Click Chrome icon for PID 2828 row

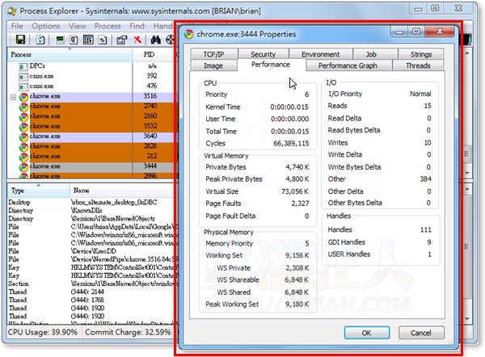[23, 147]
